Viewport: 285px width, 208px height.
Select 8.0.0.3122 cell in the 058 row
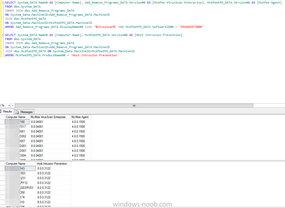(53, 193)
